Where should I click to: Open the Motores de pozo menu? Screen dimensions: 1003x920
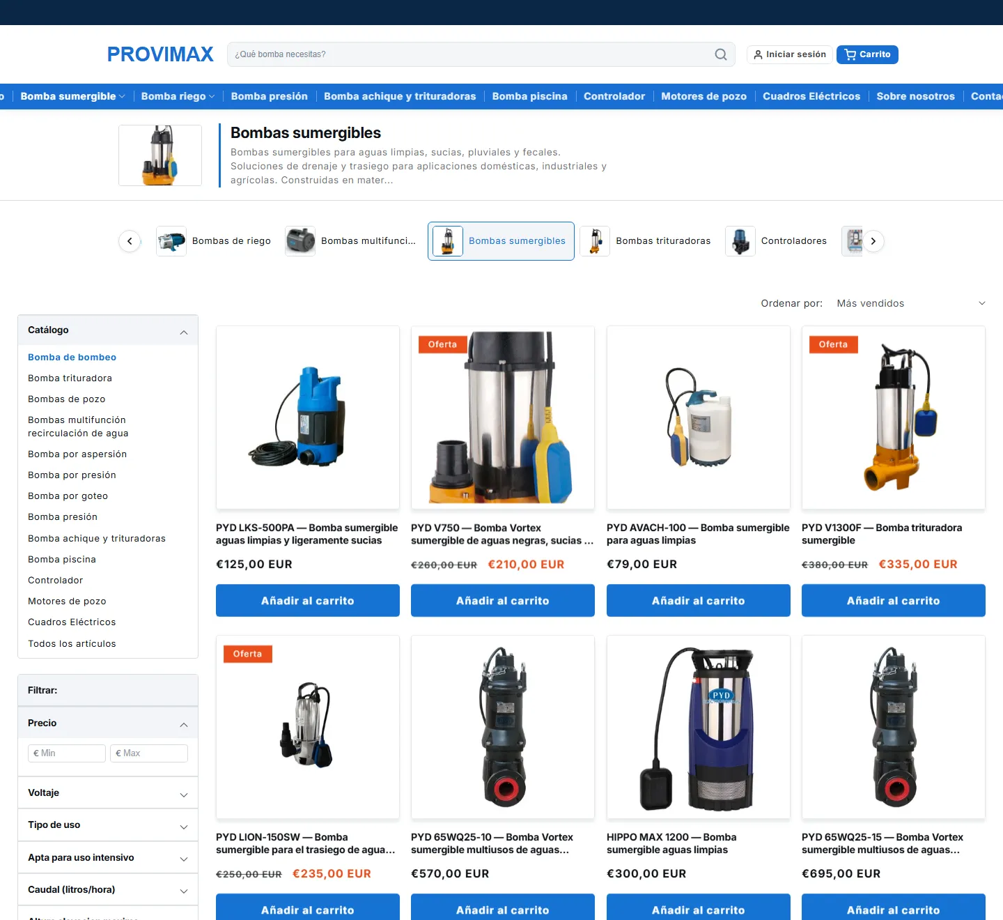[703, 96]
